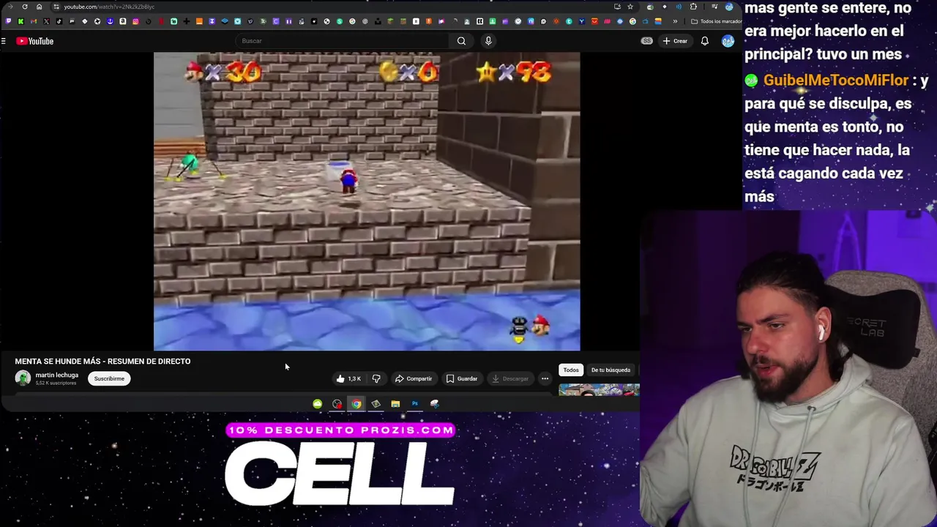The width and height of the screenshot is (937, 527).
Task: Like the video with thumbs up
Action: (349, 378)
